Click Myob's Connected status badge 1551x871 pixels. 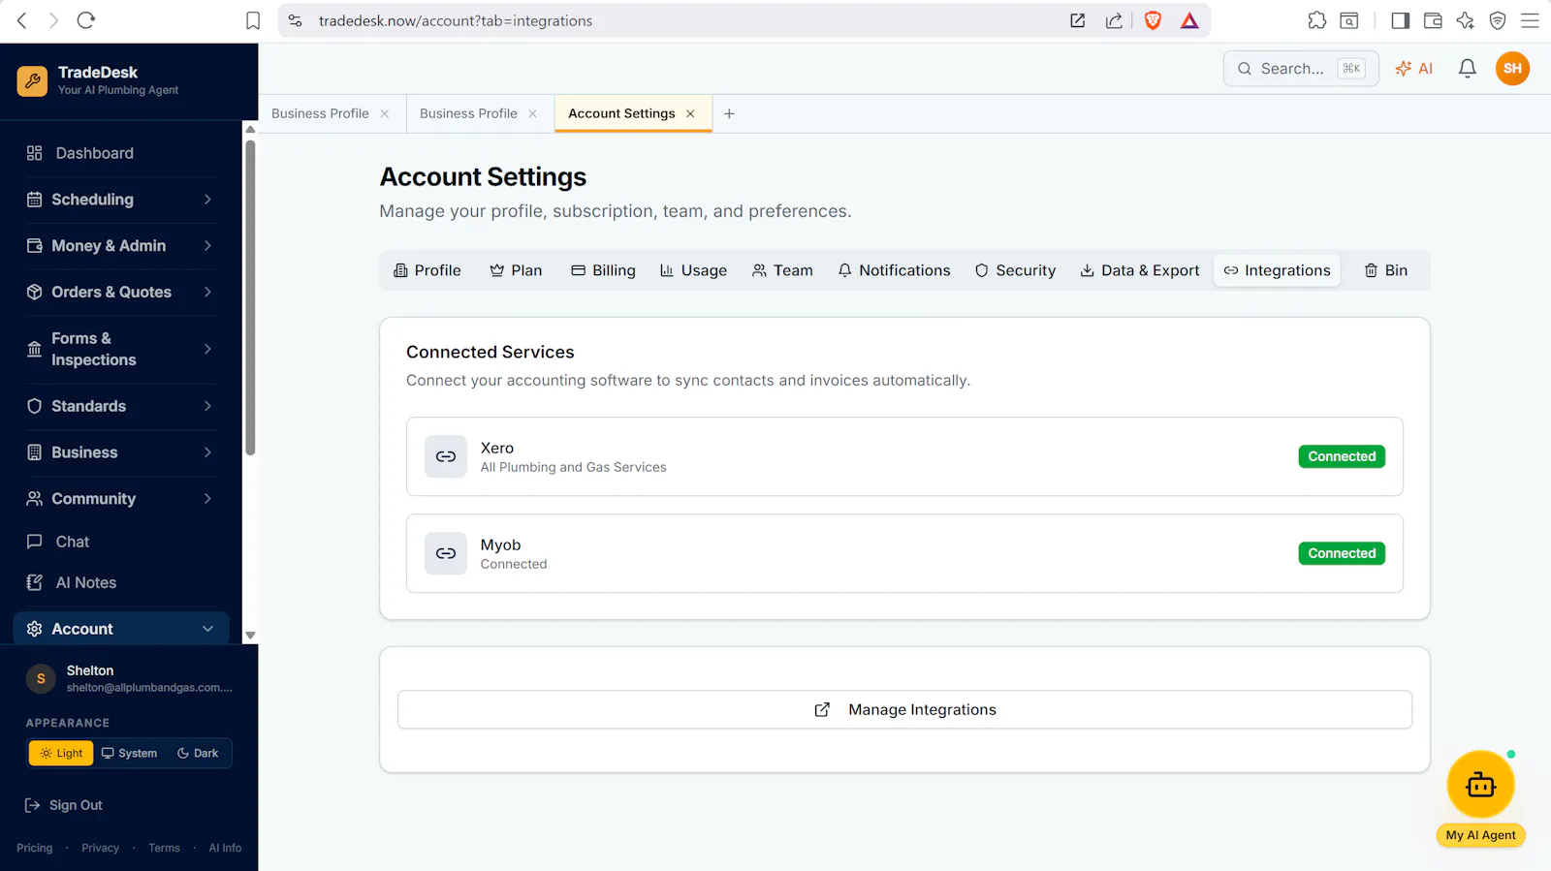1342,553
